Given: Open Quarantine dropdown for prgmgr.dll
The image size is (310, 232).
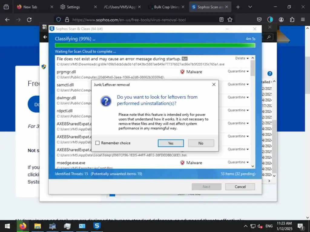Looking at the screenshot, I should pos(238,71).
